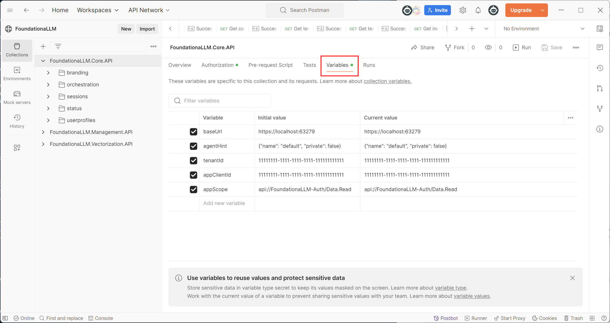Select the Variables tab
Viewport: 610px width, 323px height.
[339, 65]
